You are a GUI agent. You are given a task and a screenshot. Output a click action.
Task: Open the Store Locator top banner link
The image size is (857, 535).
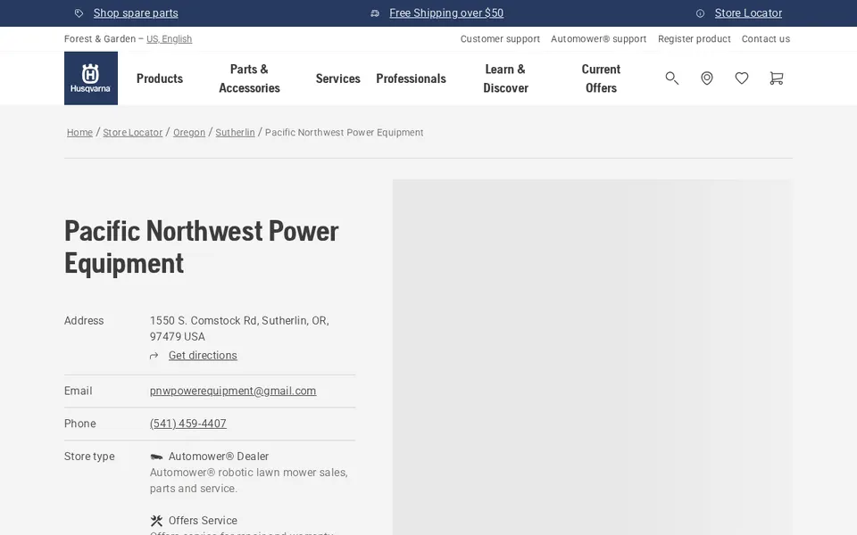pyautogui.click(x=748, y=13)
